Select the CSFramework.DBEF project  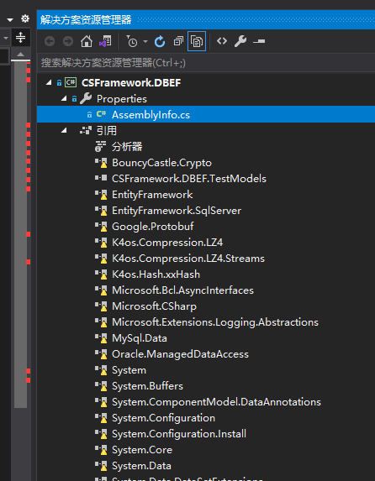pos(131,82)
